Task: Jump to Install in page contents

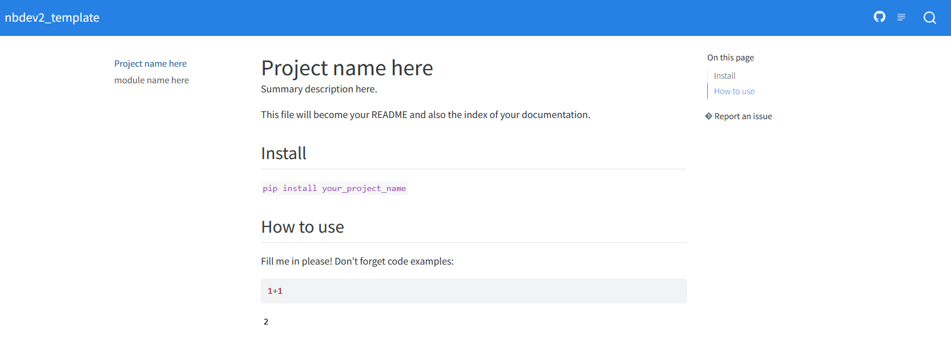Action: click(724, 76)
